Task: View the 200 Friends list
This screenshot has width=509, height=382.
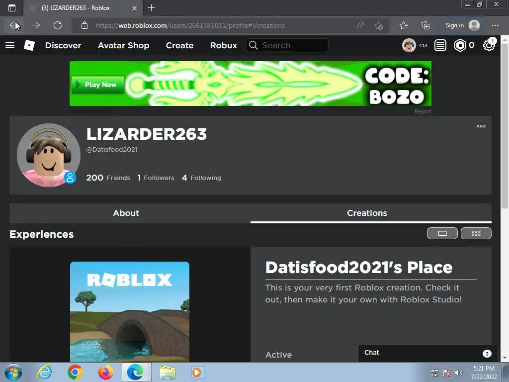Action: click(x=108, y=178)
